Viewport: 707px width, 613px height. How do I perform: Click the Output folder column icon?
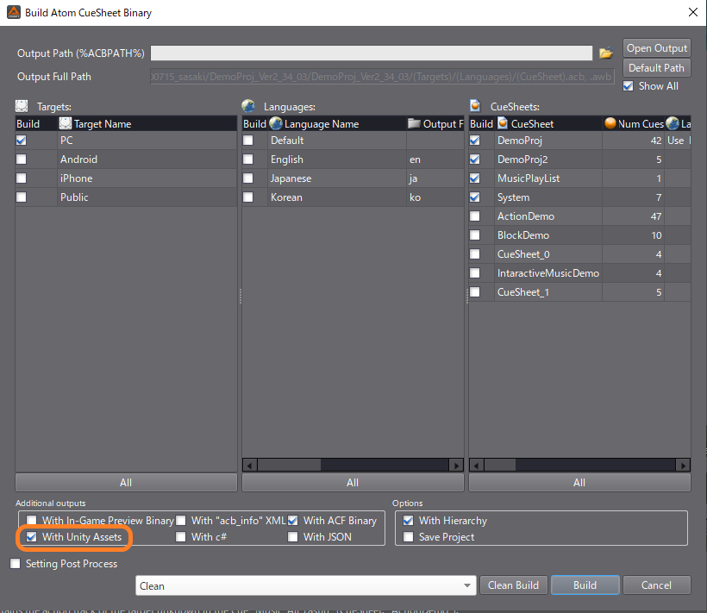tap(414, 124)
